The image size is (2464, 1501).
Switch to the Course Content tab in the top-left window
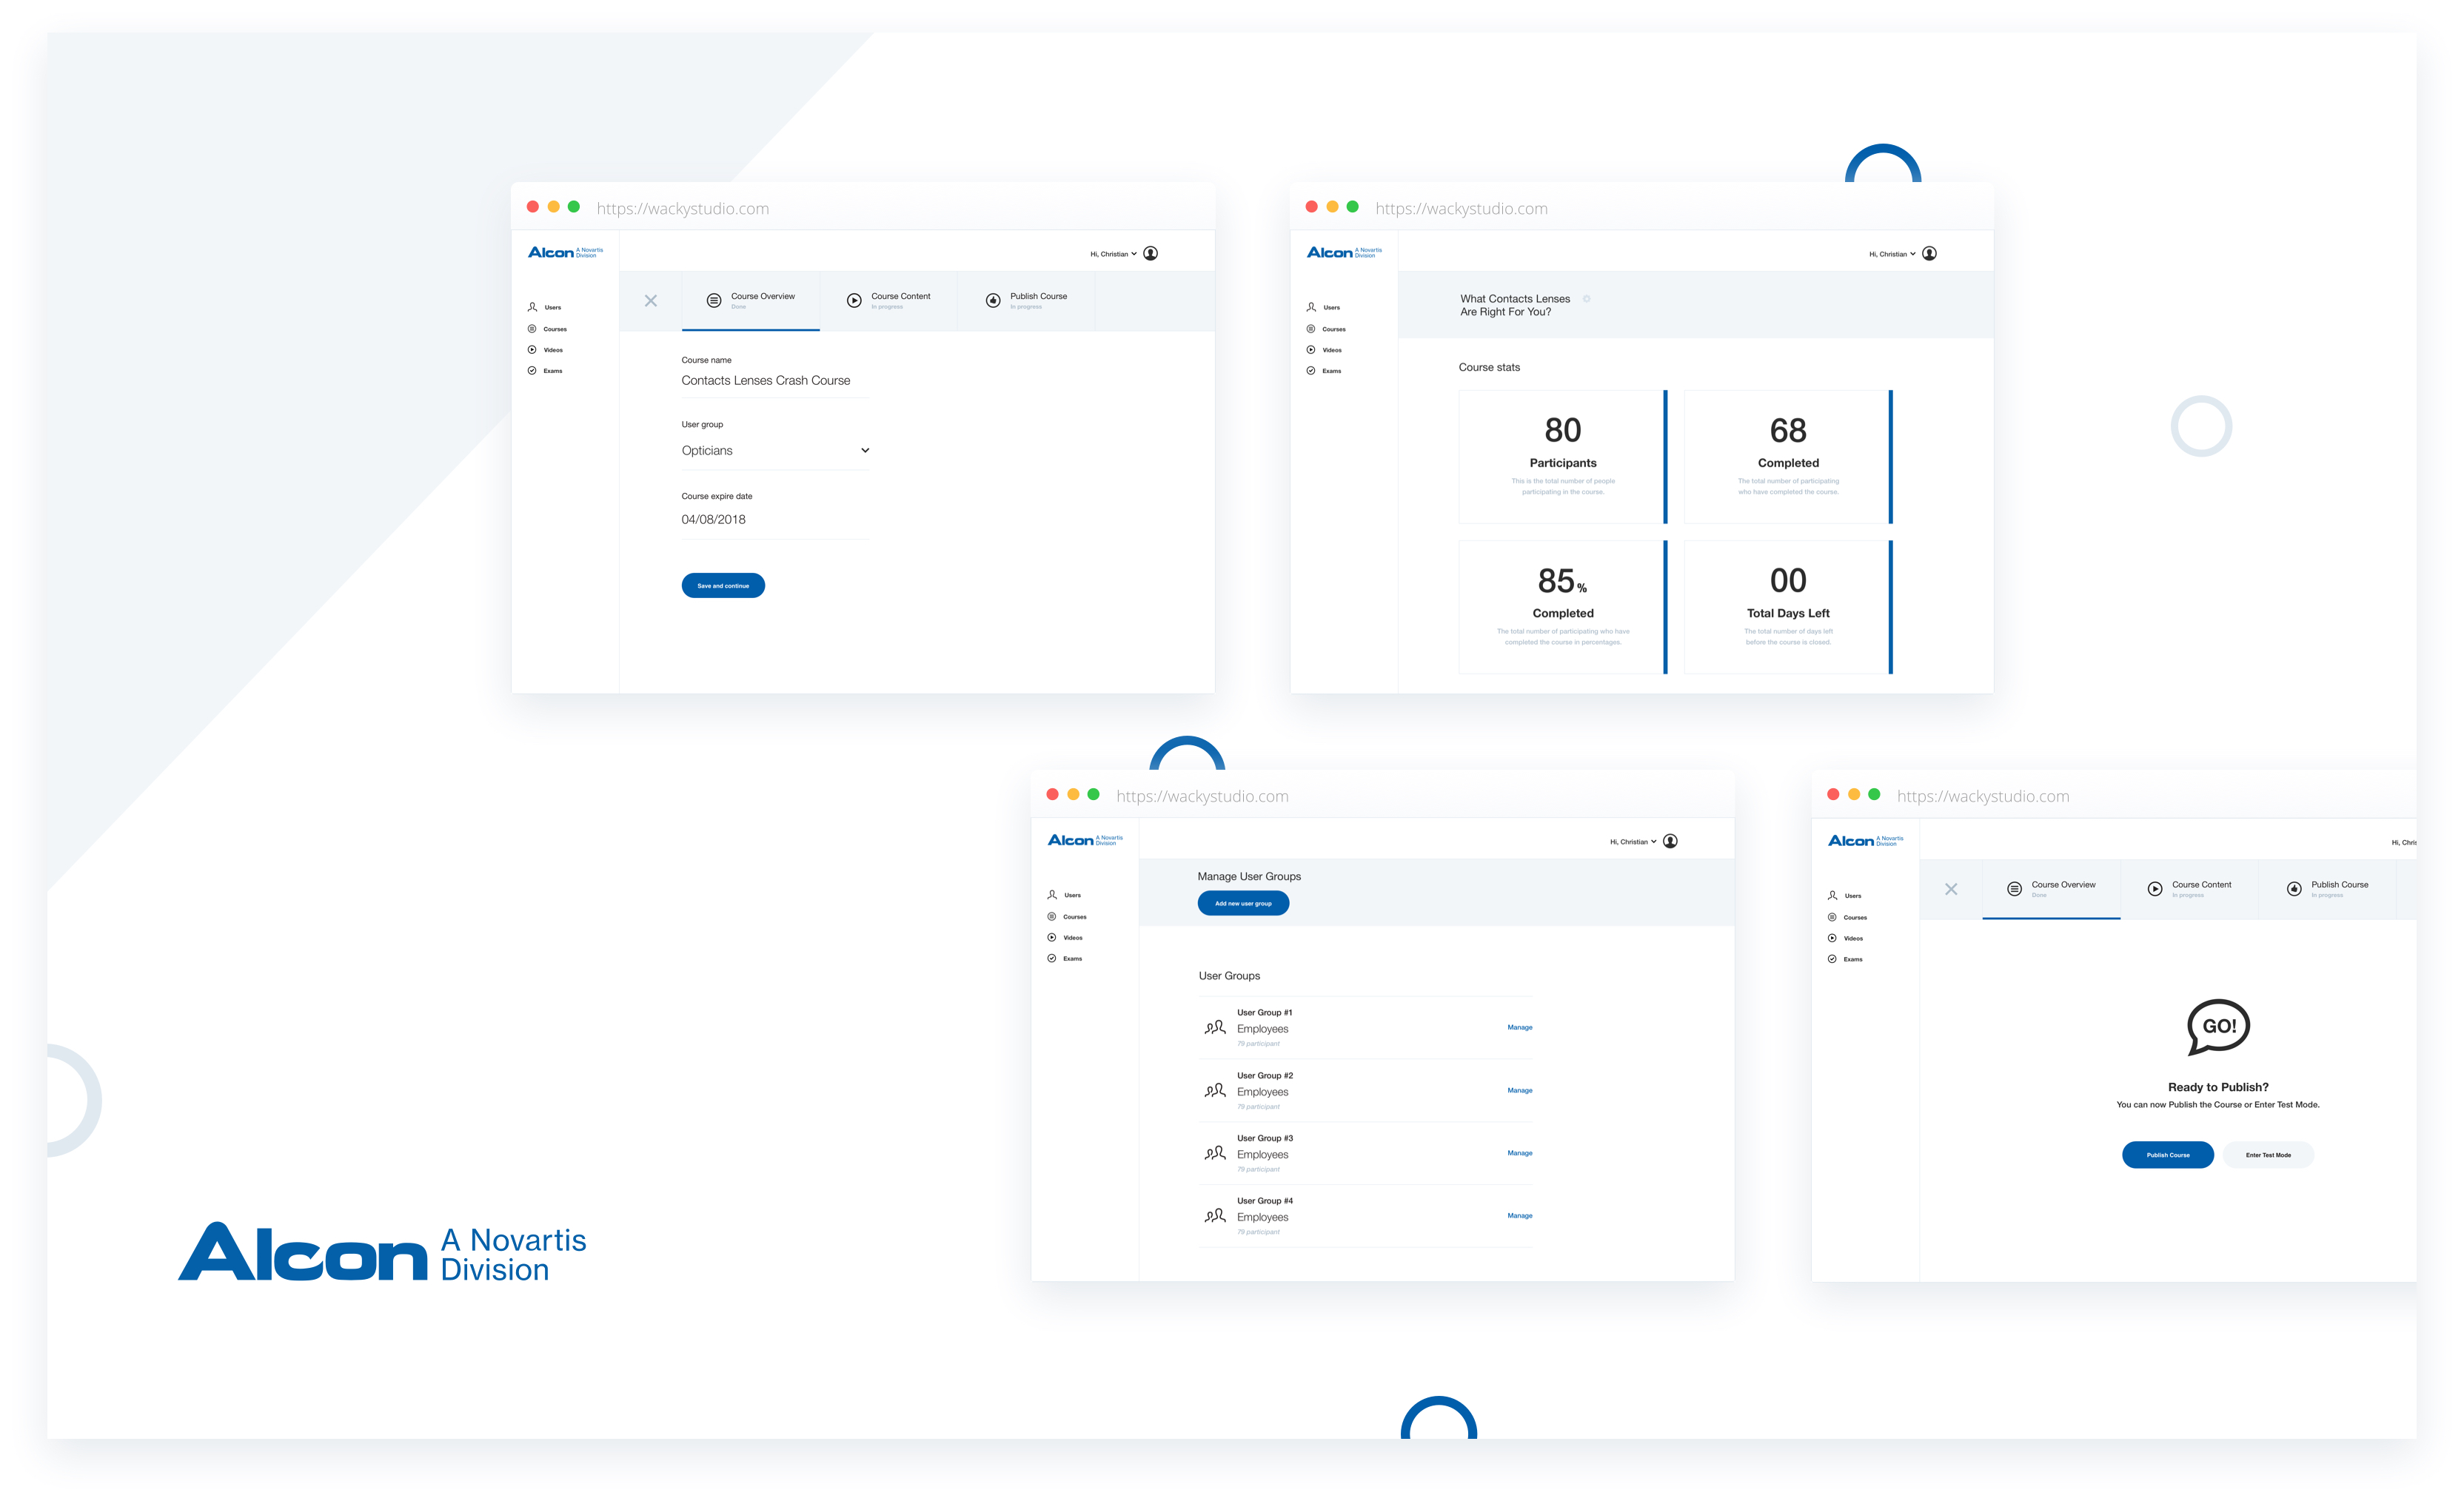pos(889,300)
